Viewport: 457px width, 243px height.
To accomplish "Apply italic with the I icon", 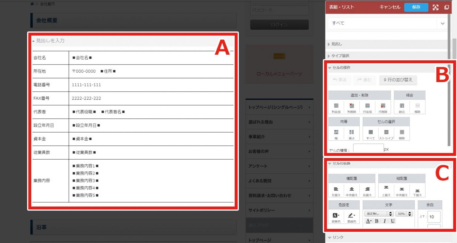I will [x=384, y=221].
